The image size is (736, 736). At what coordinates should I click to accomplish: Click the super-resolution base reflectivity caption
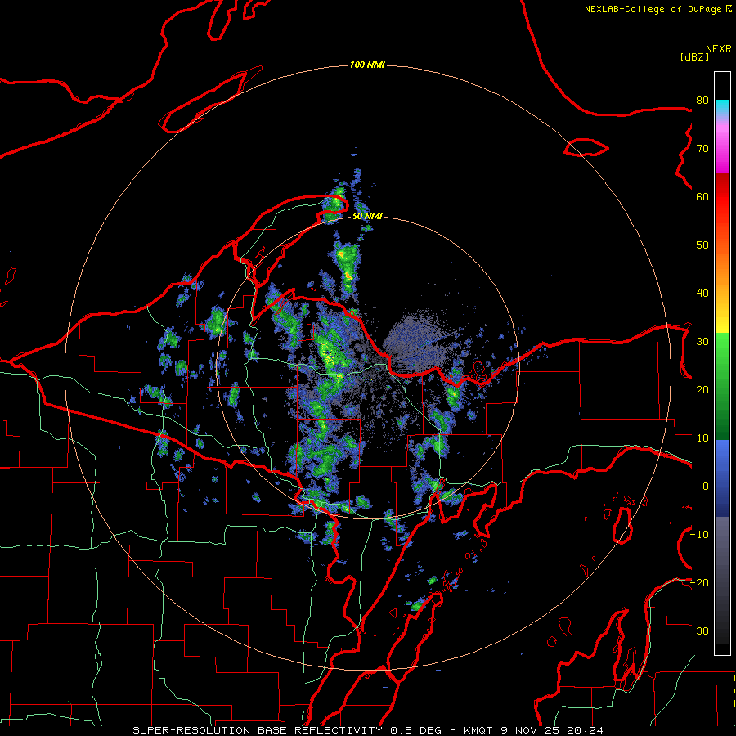click(x=368, y=730)
